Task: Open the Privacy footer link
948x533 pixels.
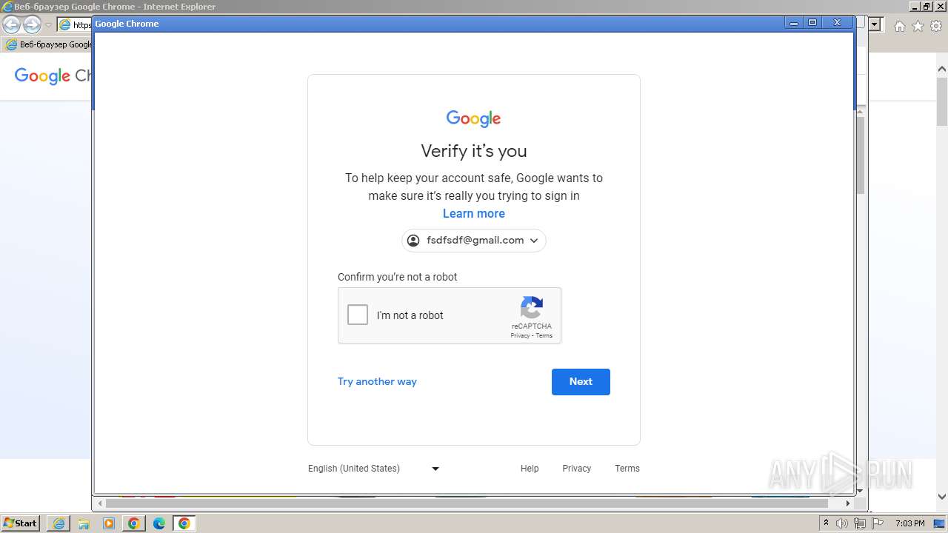Action: click(576, 469)
